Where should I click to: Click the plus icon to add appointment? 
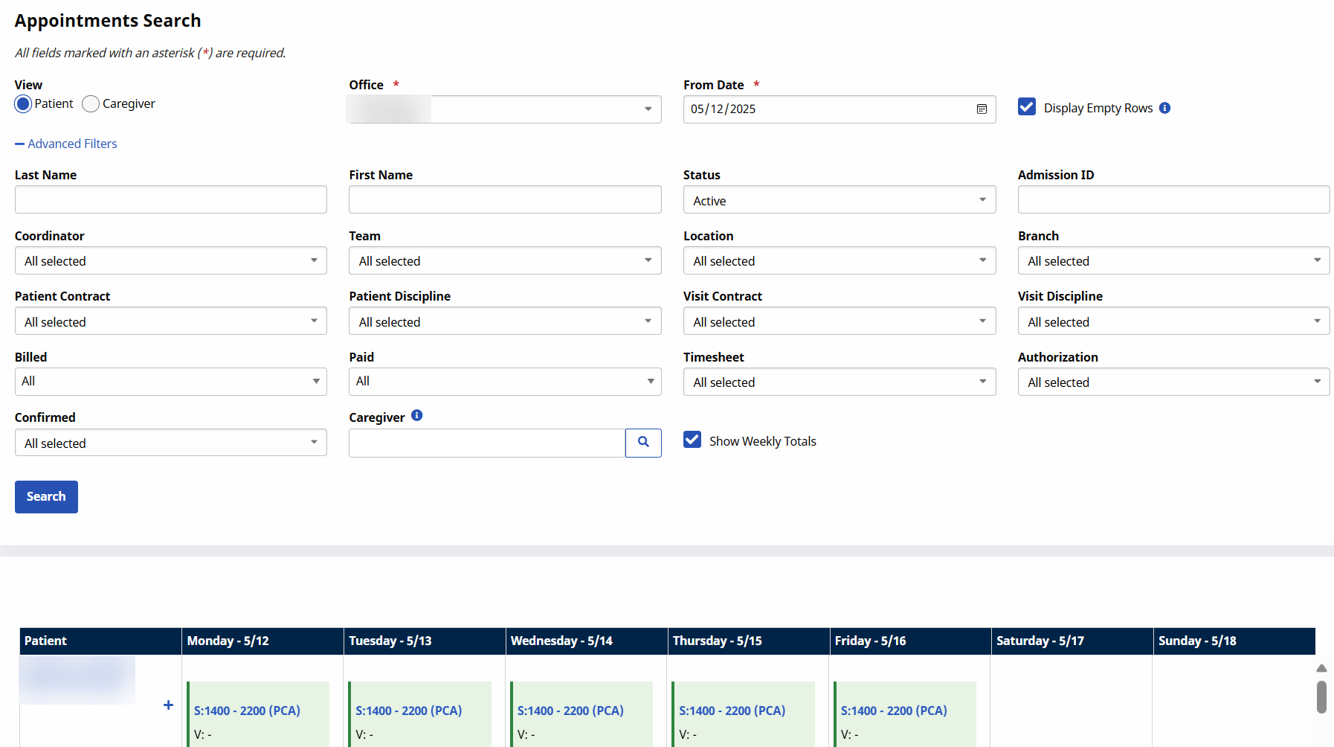[168, 705]
